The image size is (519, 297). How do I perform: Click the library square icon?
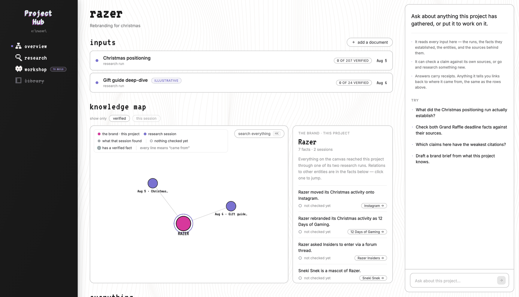tap(19, 80)
